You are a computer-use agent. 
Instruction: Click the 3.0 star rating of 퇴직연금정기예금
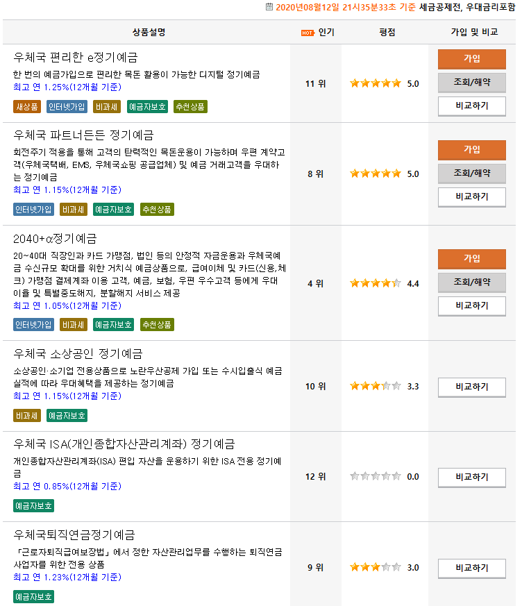(x=375, y=567)
